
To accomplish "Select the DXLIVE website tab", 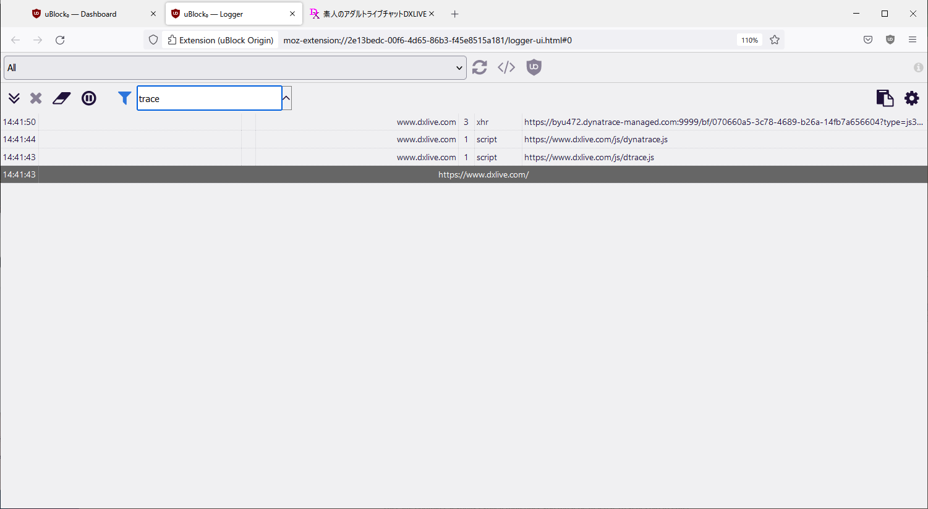I will (x=371, y=13).
